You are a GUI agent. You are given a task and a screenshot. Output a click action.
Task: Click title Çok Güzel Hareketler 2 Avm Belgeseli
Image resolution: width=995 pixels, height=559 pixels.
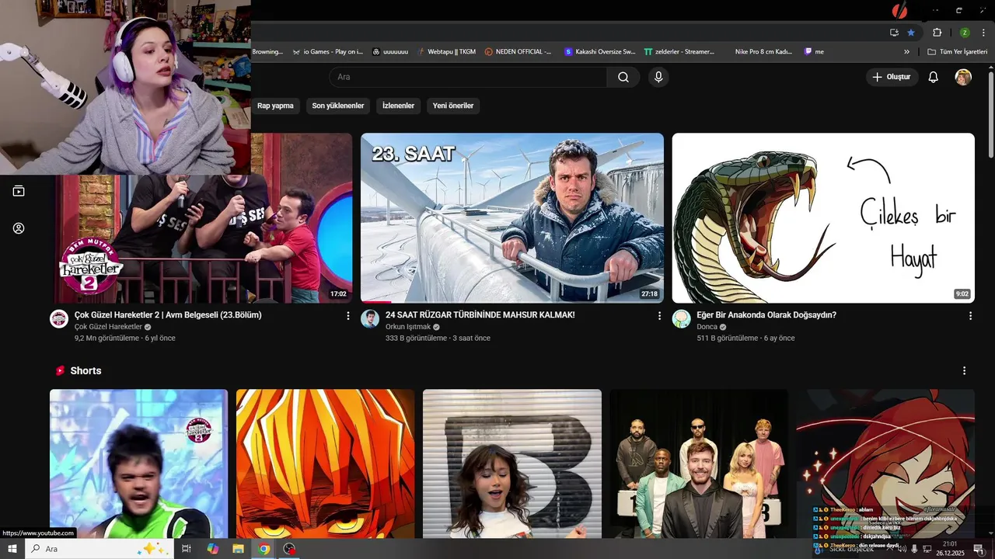click(x=168, y=315)
